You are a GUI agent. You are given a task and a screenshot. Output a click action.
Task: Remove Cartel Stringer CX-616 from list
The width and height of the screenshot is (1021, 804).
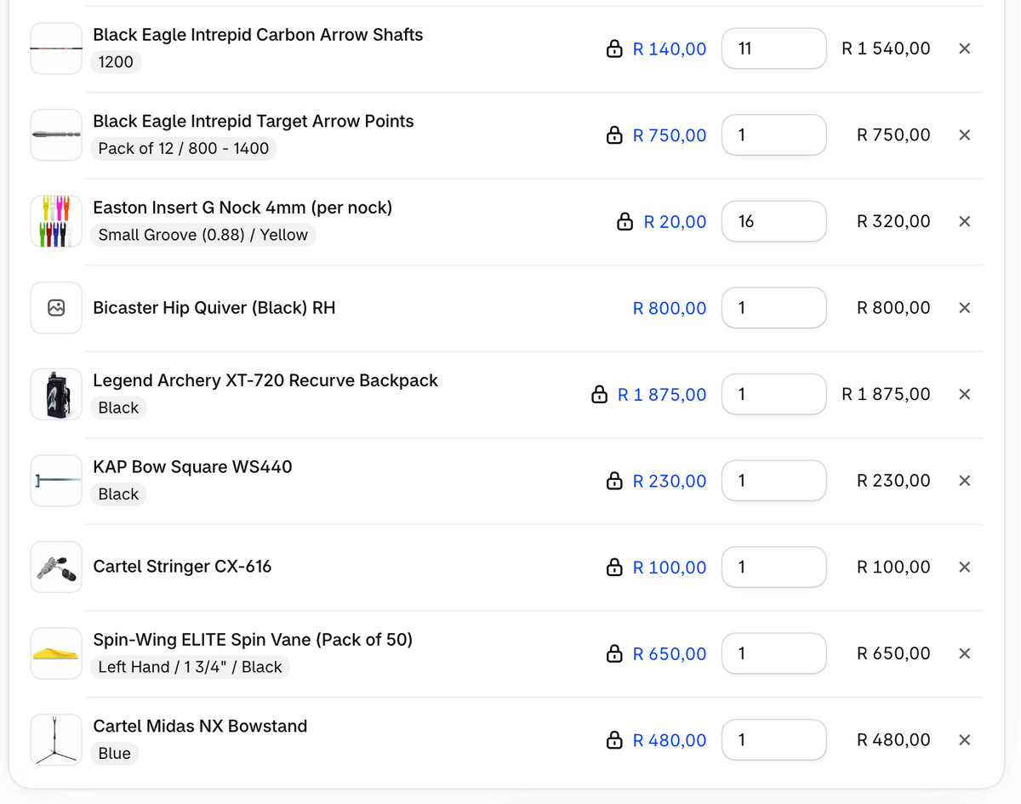tap(964, 567)
